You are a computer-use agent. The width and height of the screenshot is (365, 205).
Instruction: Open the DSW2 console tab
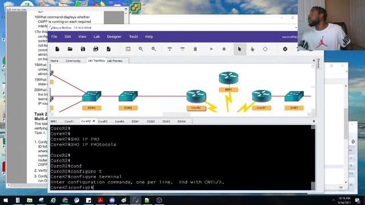151,121
